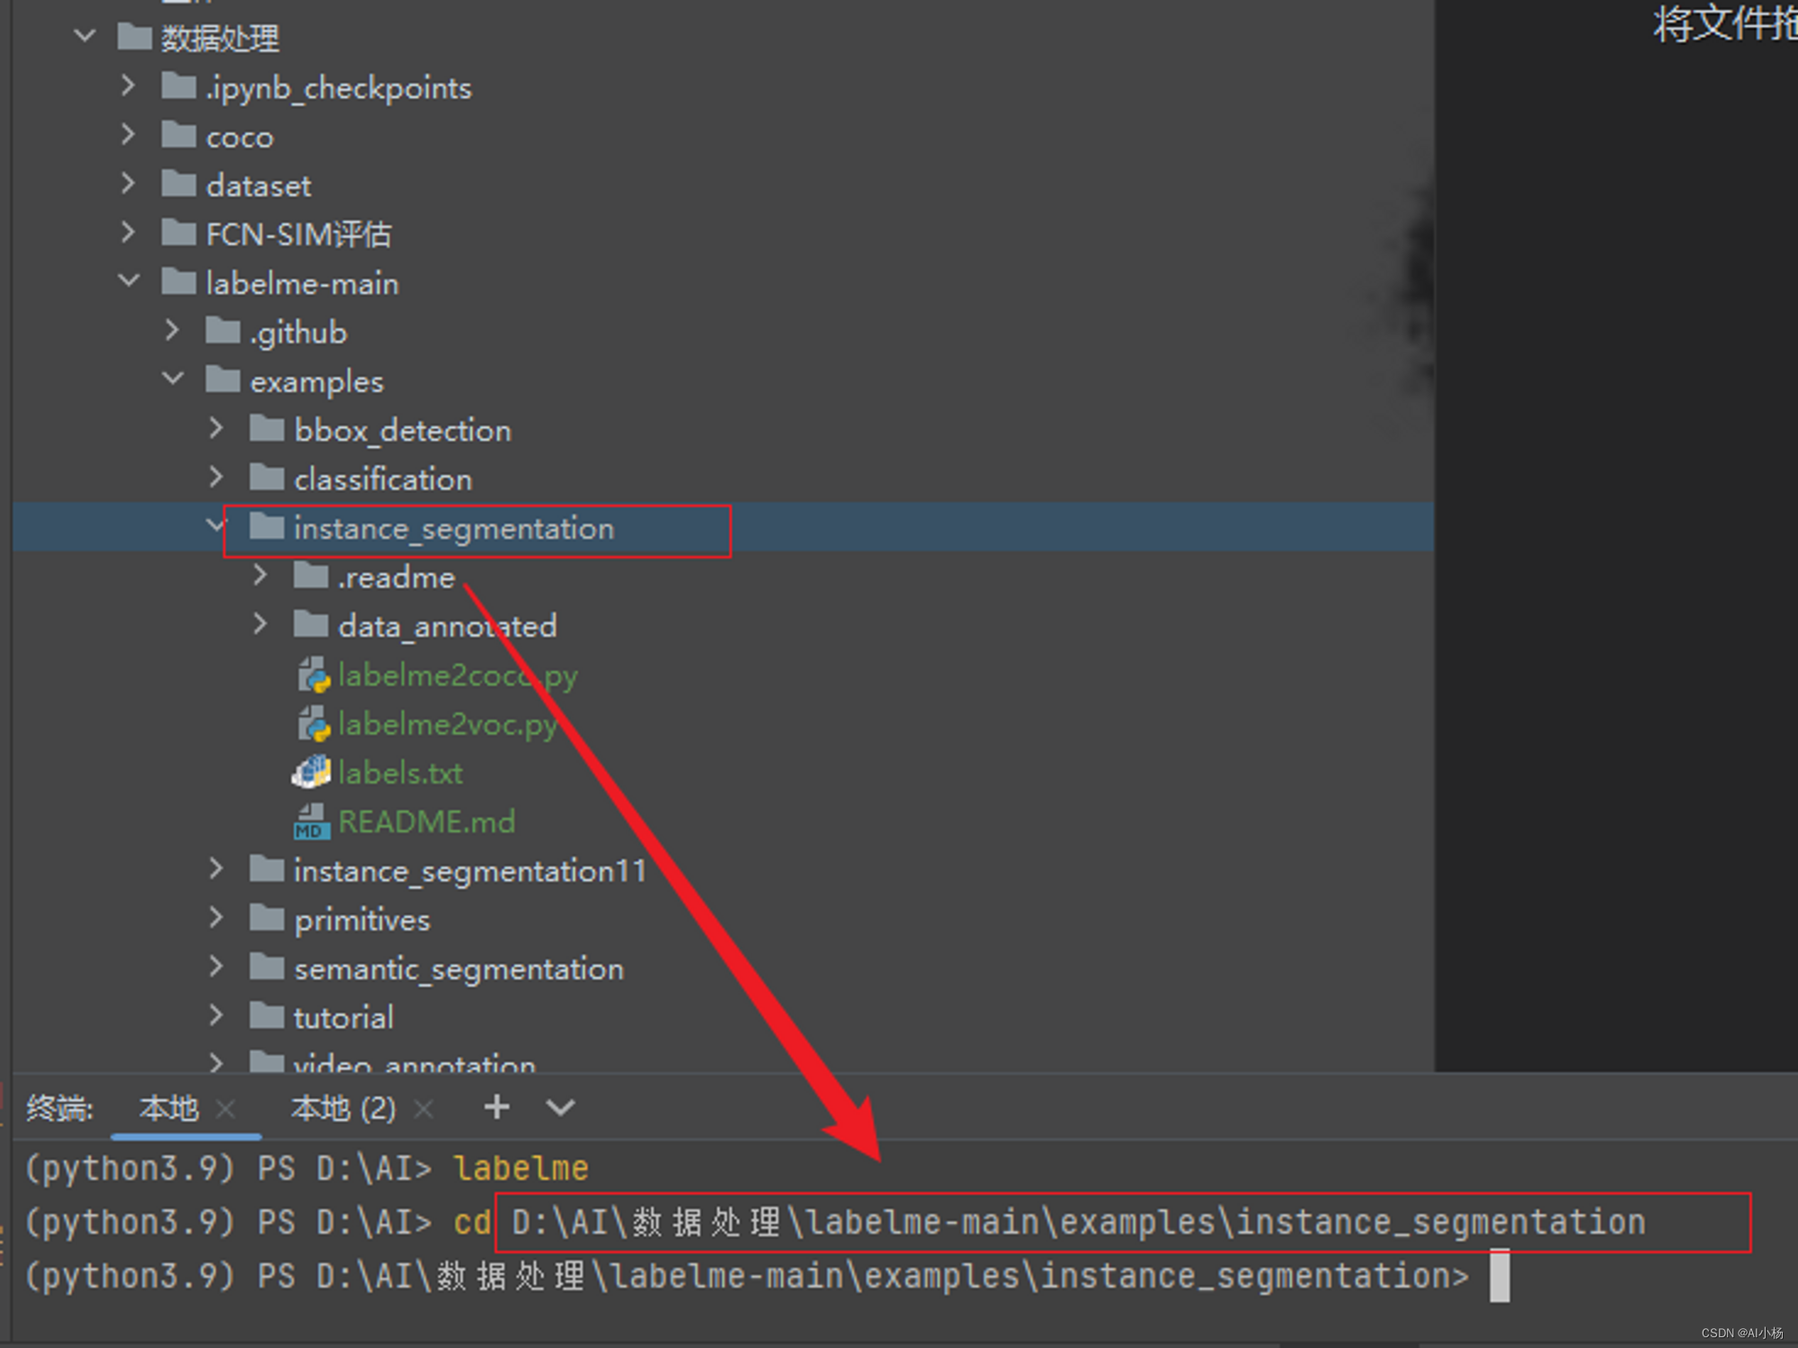
Task: Select the instance_segmentation tree row
Action: coord(723,527)
